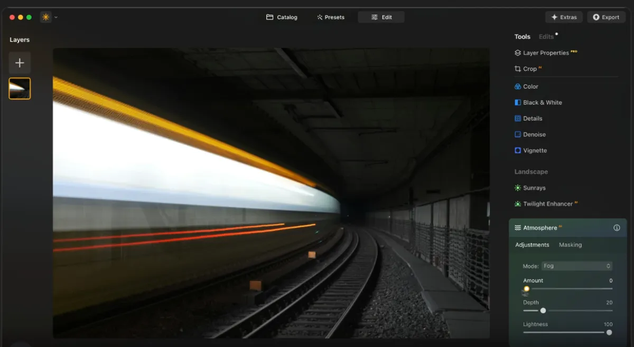The image size is (634, 347).
Task: Click the Depth slider handle
Action: [543, 311]
